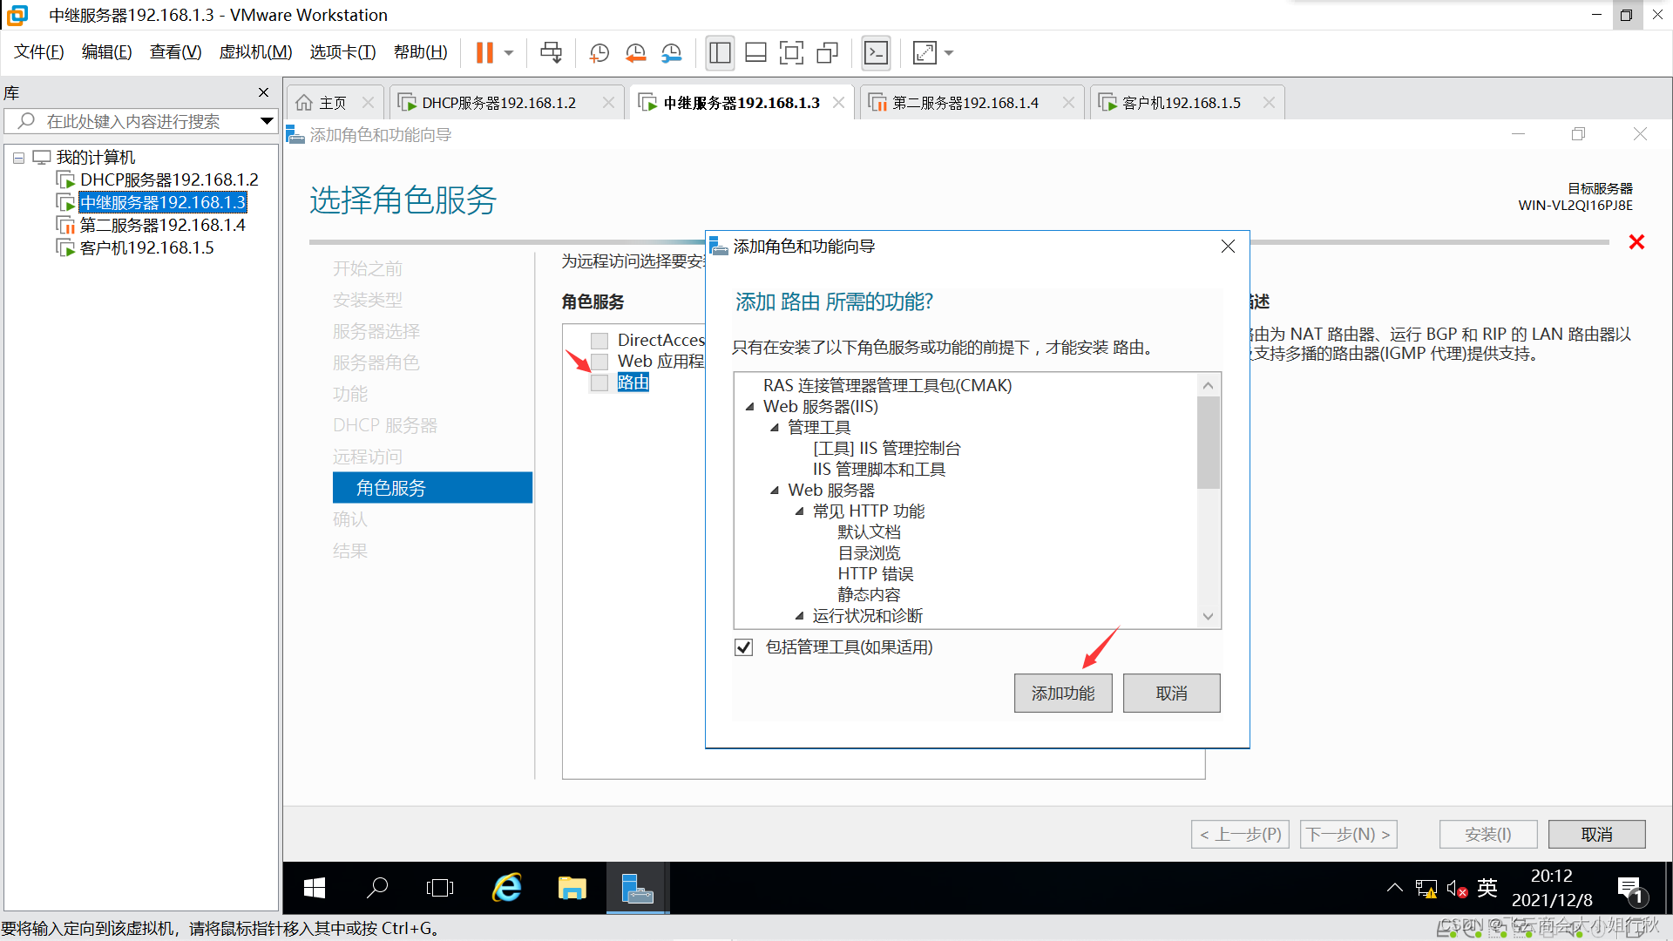The width and height of the screenshot is (1673, 941).
Task: Switch to DHCP服务器192.168.1.2 tab
Action: tap(498, 103)
